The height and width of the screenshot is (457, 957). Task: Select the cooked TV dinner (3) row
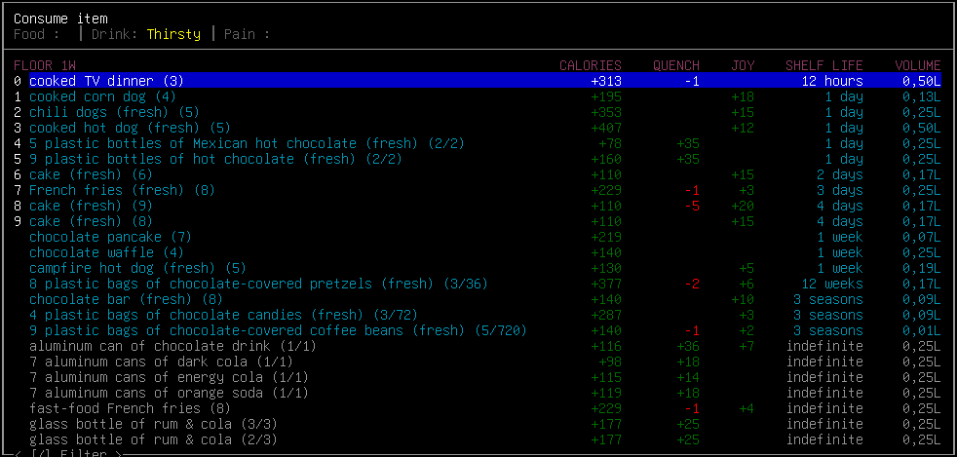(x=485, y=81)
